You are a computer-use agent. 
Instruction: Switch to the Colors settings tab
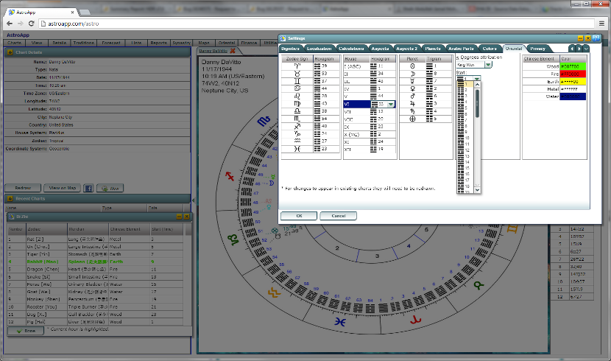pyautogui.click(x=490, y=49)
